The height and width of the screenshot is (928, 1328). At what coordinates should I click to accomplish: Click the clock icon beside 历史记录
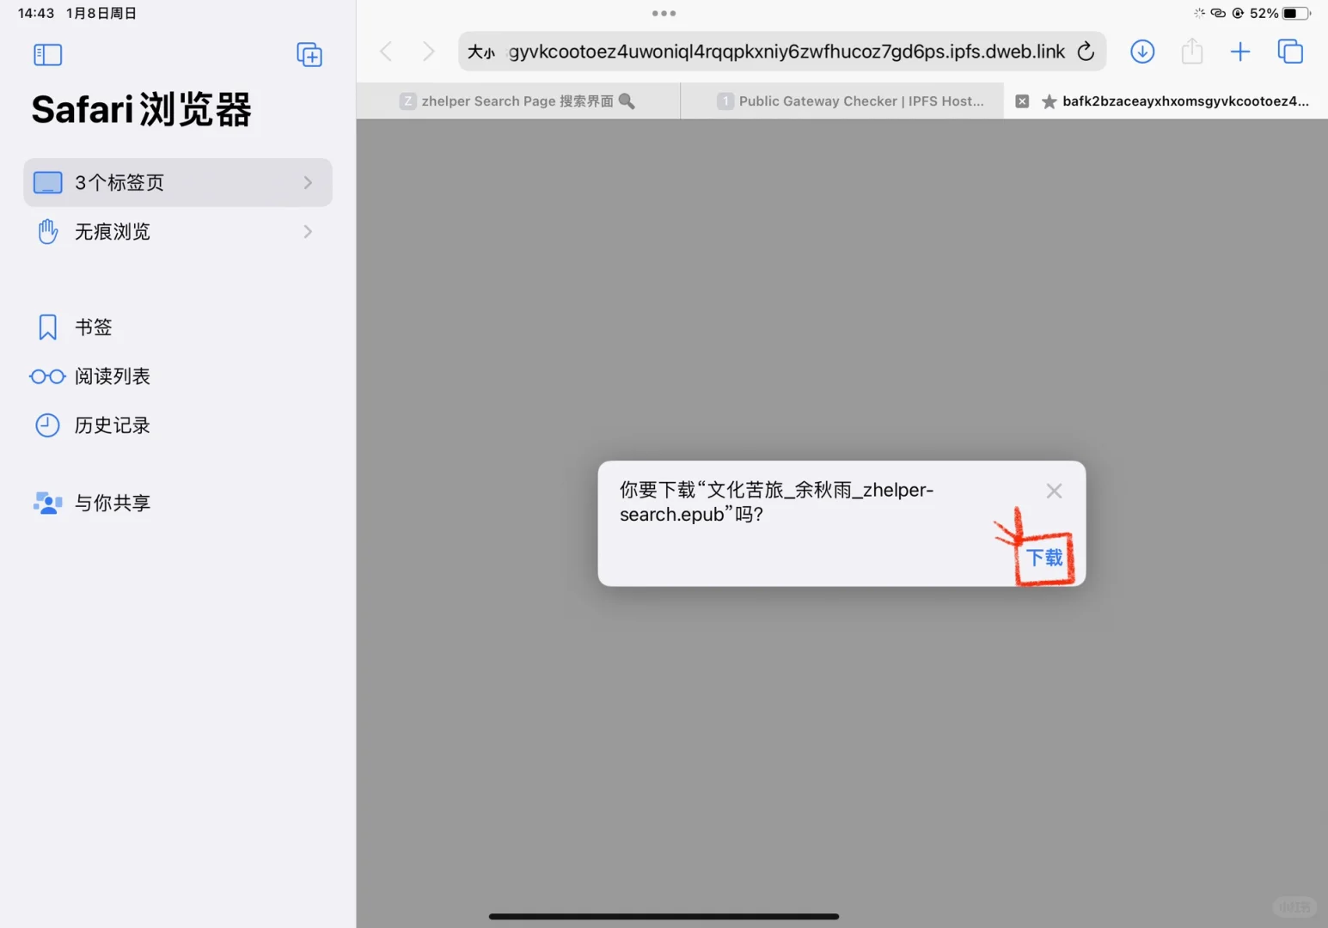[x=47, y=425]
